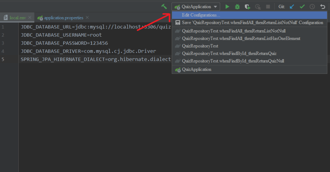
Task: Switch to the application.properties tab
Action: pyautogui.click(x=63, y=18)
